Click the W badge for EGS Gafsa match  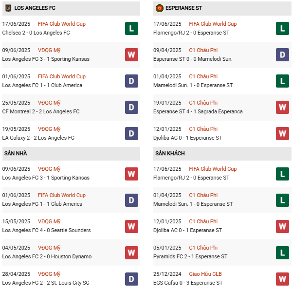(282, 278)
